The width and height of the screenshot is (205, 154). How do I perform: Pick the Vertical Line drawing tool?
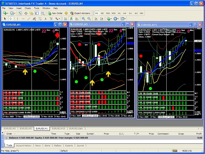pos(17,19)
